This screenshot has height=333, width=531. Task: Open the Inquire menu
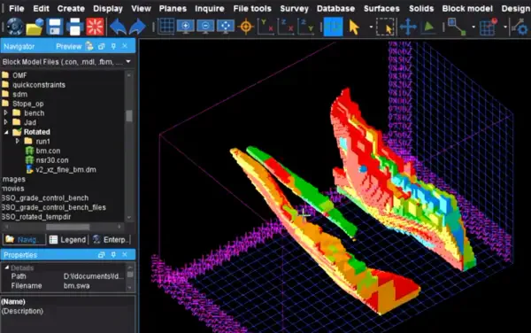[x=210, y=9]
